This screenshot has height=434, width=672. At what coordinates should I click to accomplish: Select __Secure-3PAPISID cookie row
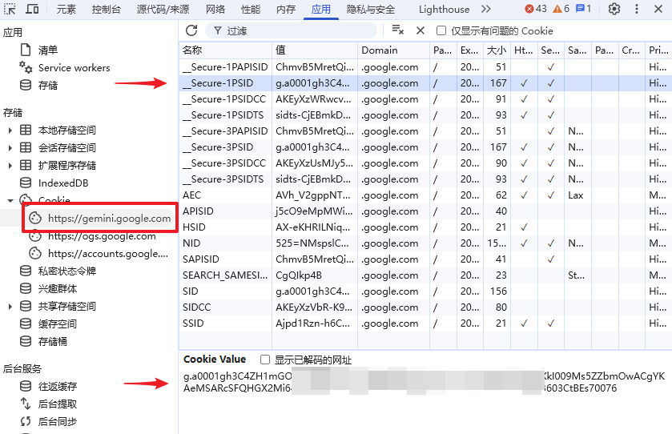[x=425, y=131]
